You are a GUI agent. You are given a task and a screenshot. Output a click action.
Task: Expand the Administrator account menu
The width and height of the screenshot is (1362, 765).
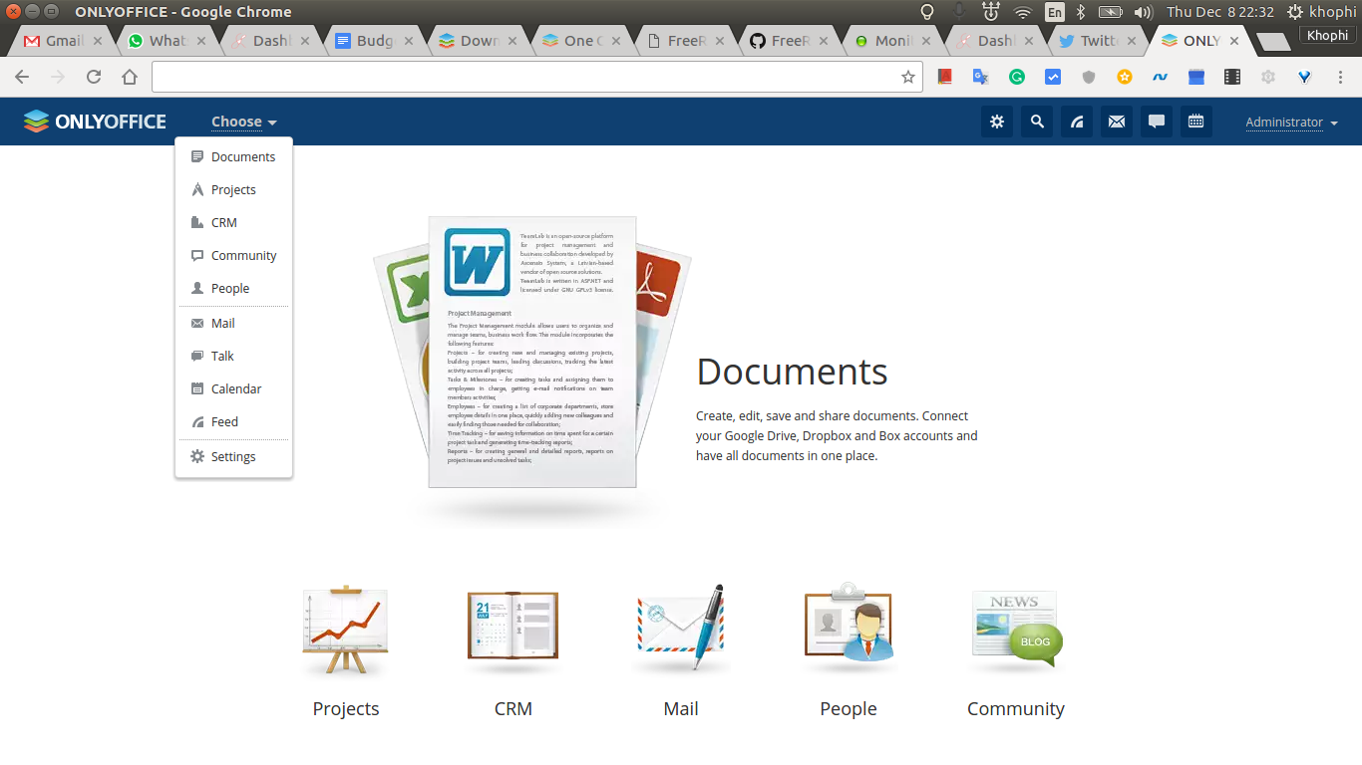1291,123
